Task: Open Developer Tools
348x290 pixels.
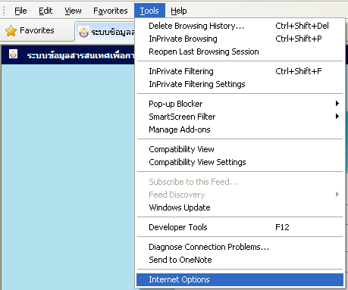Action: tap(240, 227)
